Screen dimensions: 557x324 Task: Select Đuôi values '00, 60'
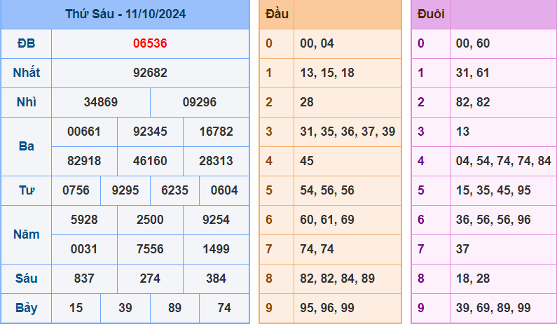point(473,43)
